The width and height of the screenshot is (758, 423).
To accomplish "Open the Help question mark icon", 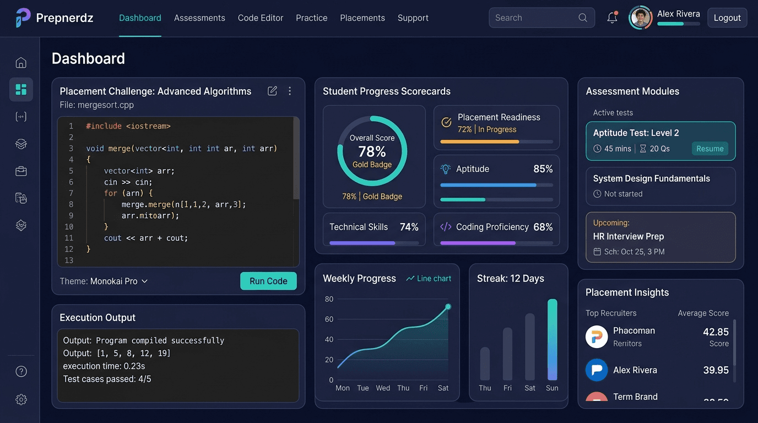I will point(21,372).
